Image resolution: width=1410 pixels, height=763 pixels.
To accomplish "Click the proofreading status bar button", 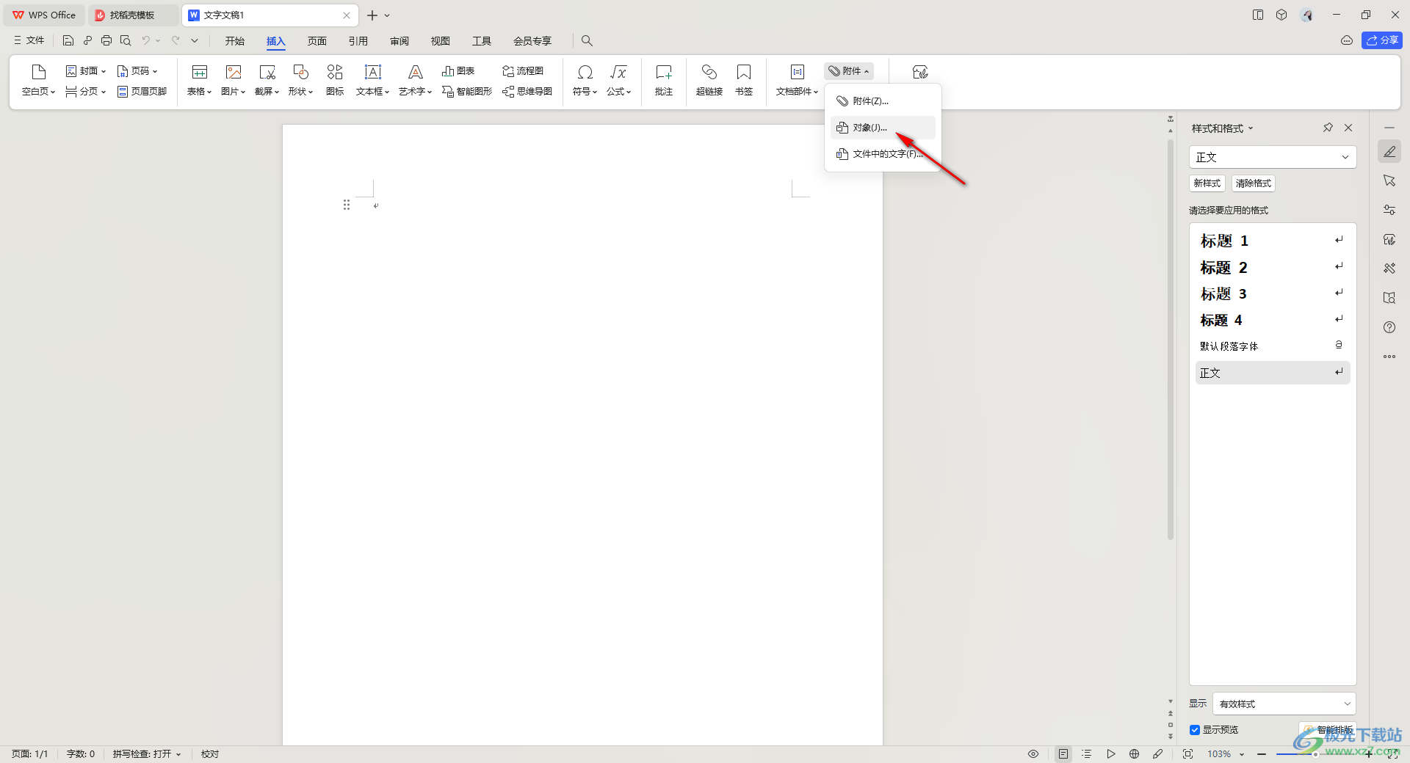I will (210, 754).
